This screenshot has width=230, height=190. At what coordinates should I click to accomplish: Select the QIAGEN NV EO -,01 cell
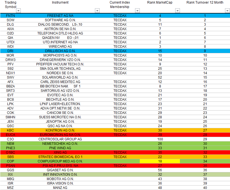60,38
